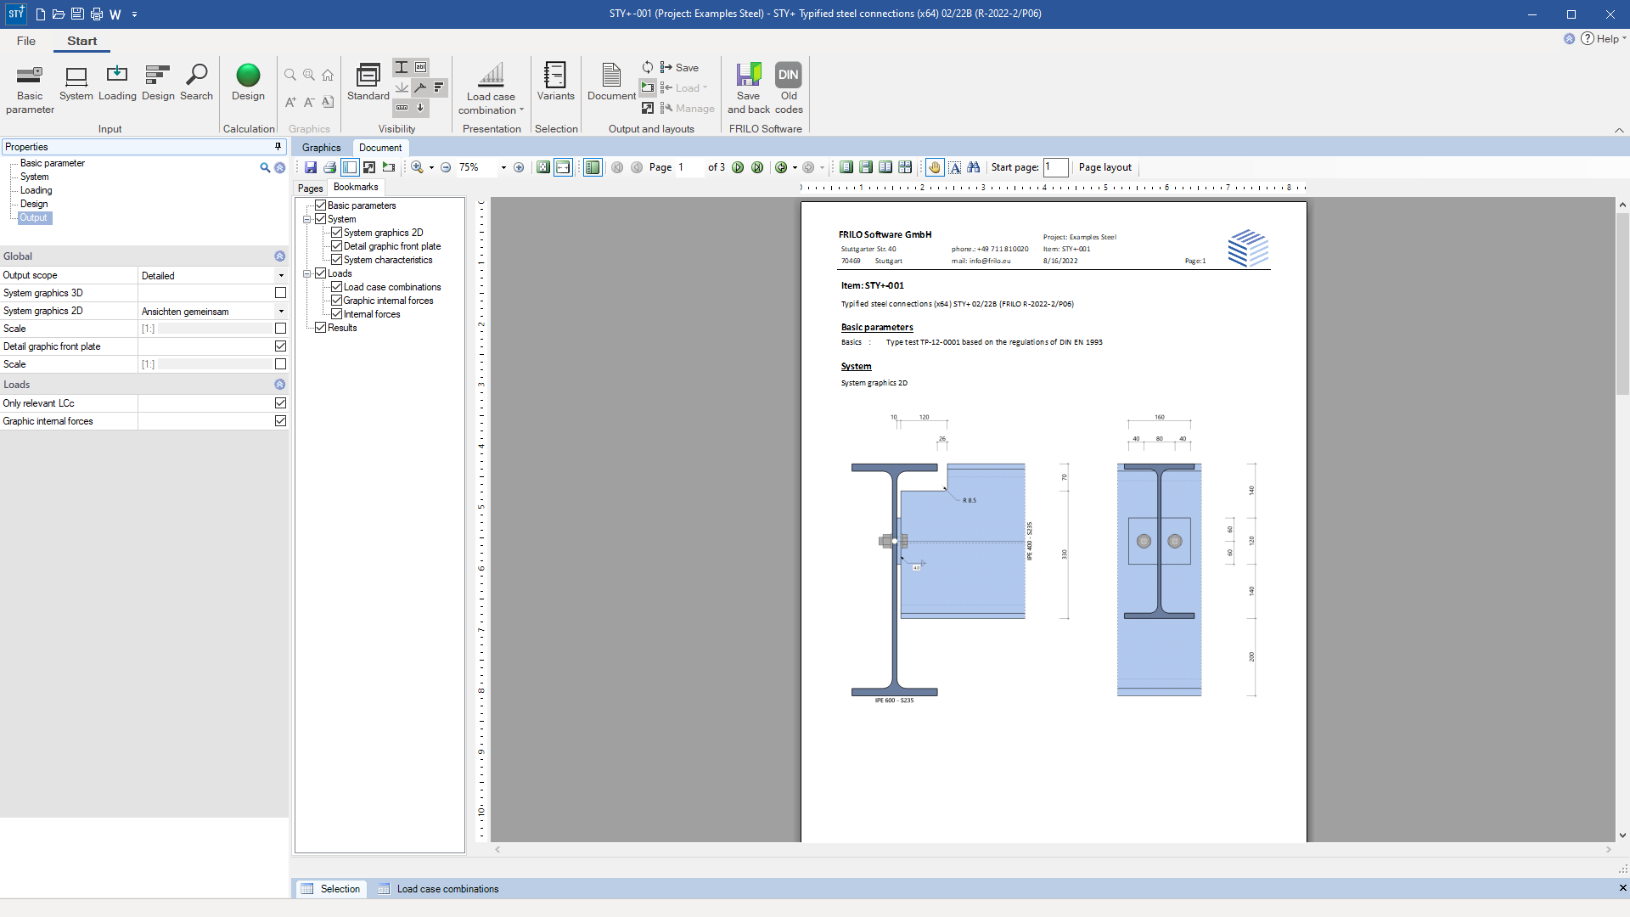Screen dimensions: 1630x917
Task: Open the find binoculars tool
Action: point(974,167)
